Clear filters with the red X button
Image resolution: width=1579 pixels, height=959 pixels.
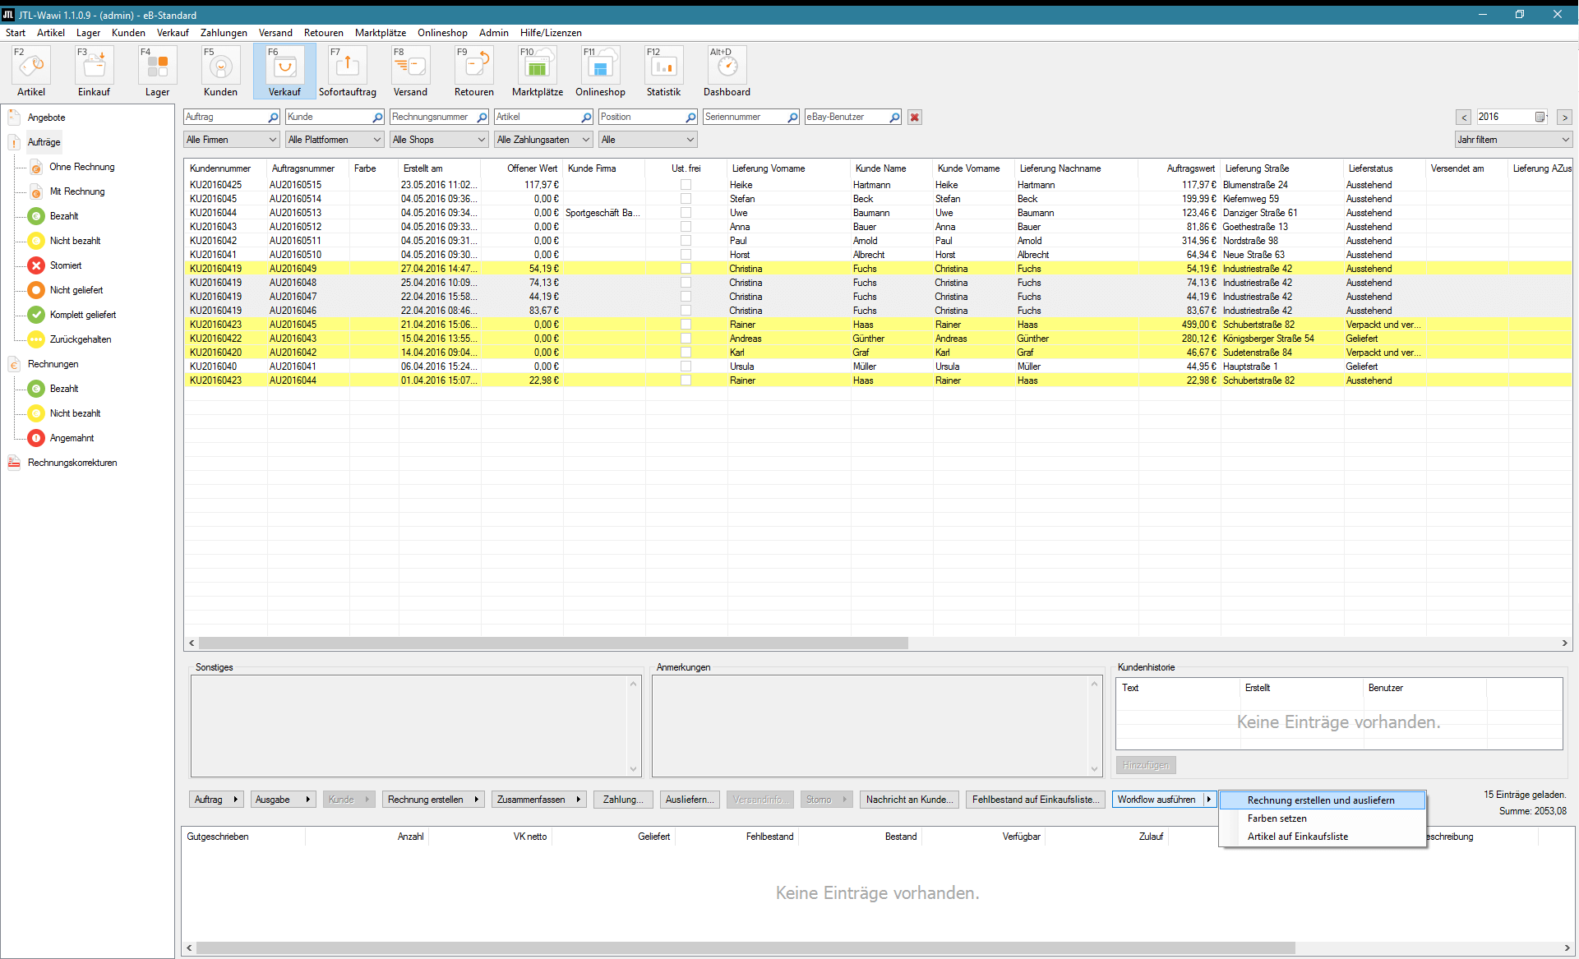(x=914, y=117)
